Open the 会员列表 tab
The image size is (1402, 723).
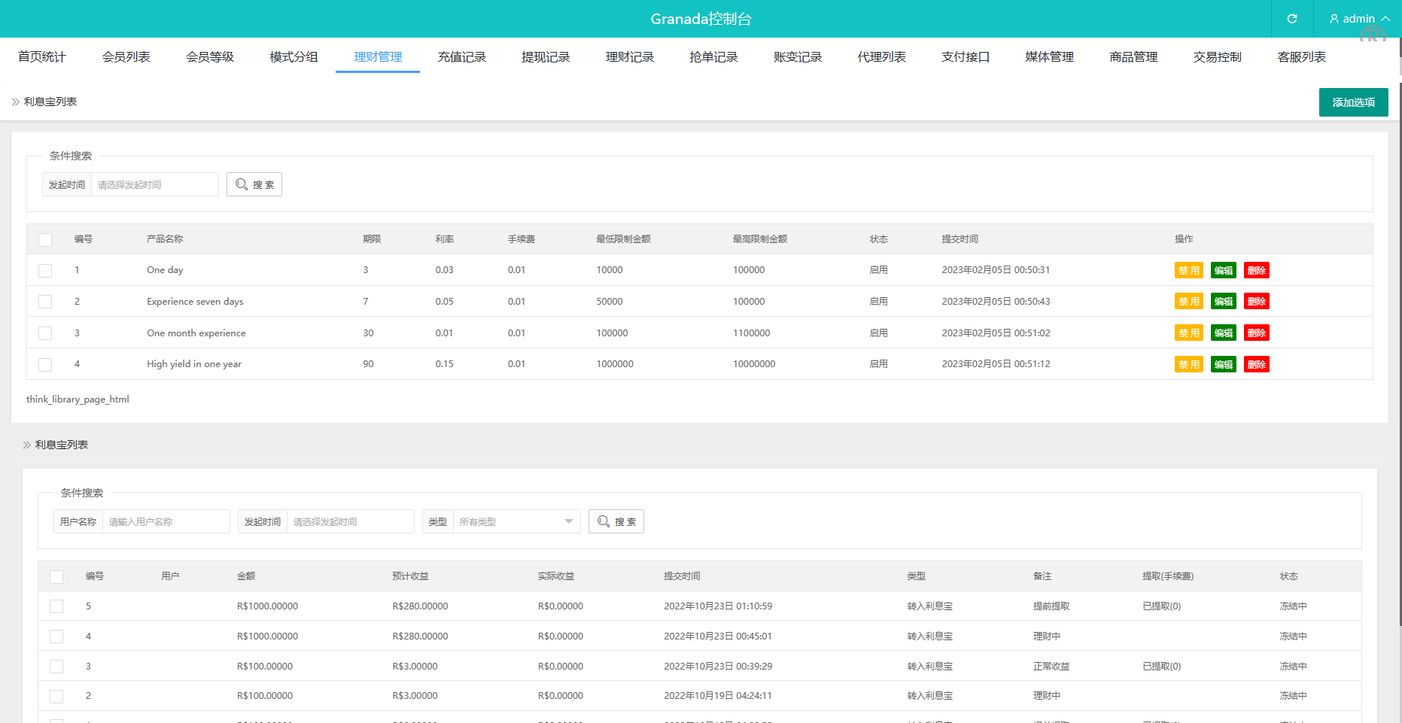tap(126, 57)
